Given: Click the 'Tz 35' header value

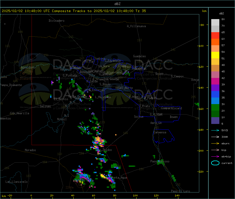Looking at the screenshot, I should tap(140, 11).
